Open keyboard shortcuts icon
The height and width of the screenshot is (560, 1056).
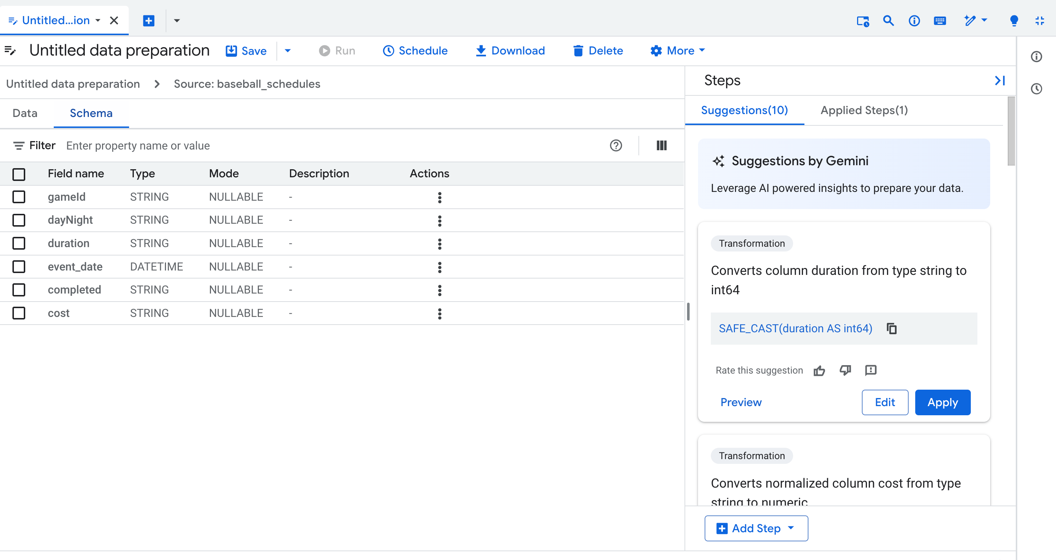(940, 20)
